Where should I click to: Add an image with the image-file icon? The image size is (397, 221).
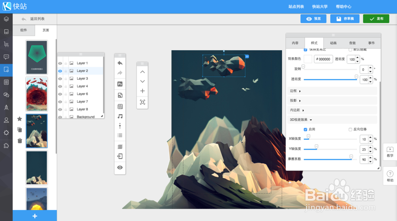pos(120,95)
